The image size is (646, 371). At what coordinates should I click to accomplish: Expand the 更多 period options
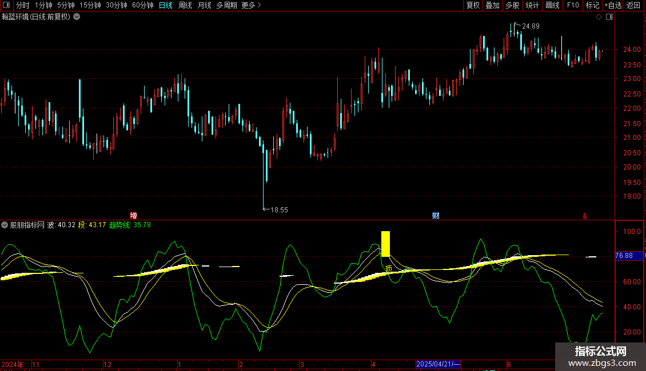point(251,5)
